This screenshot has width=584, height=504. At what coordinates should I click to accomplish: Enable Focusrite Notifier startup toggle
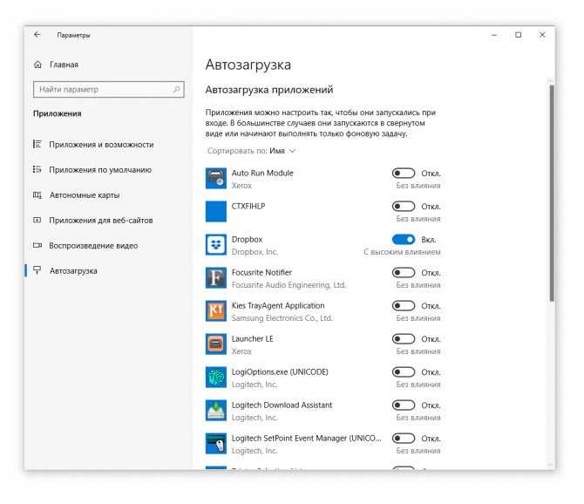tap(404, 273)
